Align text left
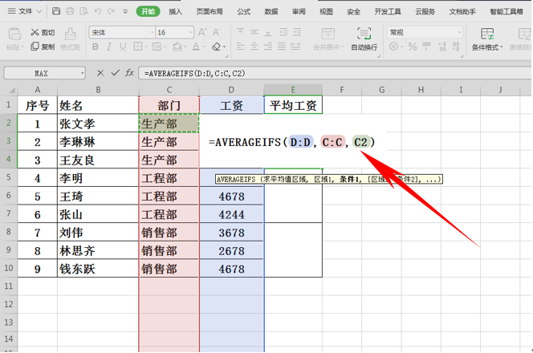 click(x=240, y=47)
